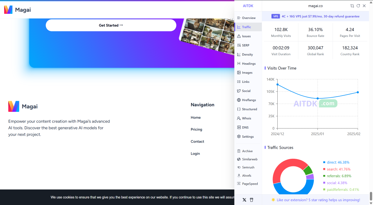The image size is (373, 205).
Task: Click the 2024/12 data point on chart
Action: pos(277,85)
